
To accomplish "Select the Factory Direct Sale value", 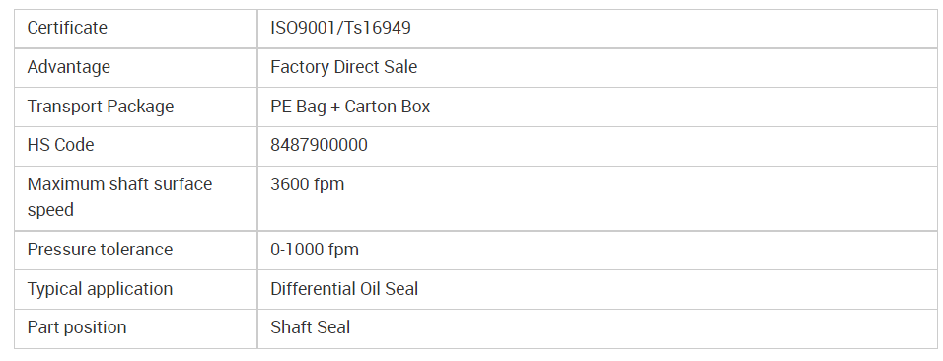I will tap(343, 67).
